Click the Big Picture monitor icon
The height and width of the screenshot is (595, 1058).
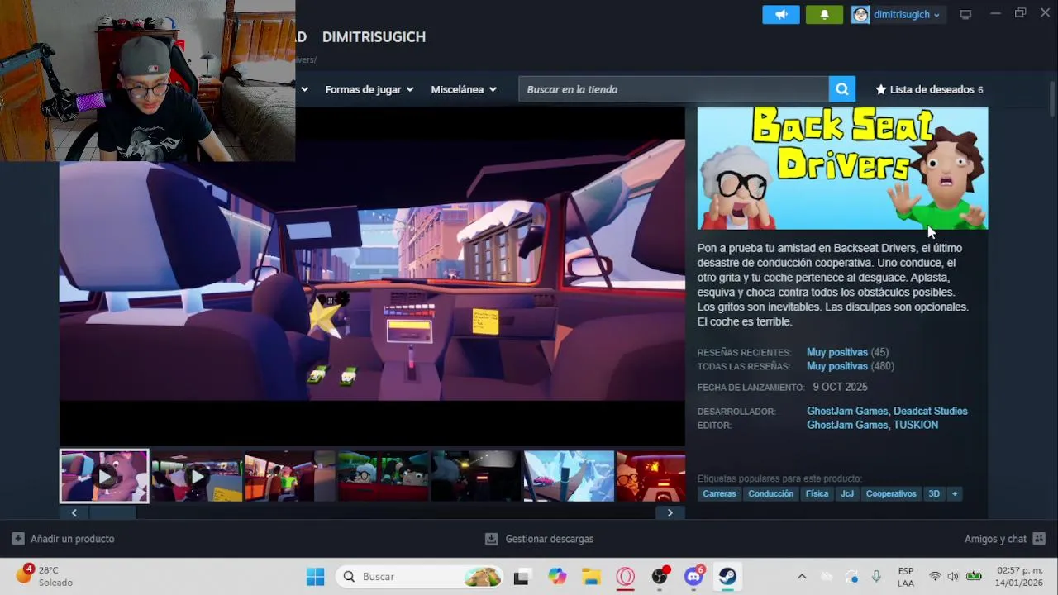coord(965,15)
